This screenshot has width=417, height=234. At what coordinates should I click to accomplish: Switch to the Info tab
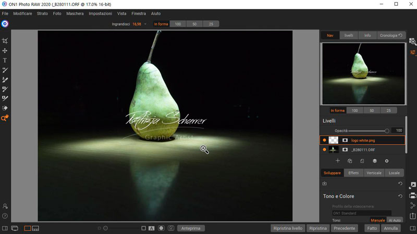tap(367, 35)
